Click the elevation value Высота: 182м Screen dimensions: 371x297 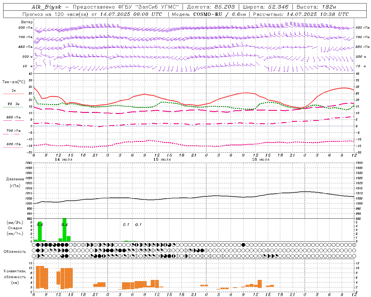click(x=316, y=7)
